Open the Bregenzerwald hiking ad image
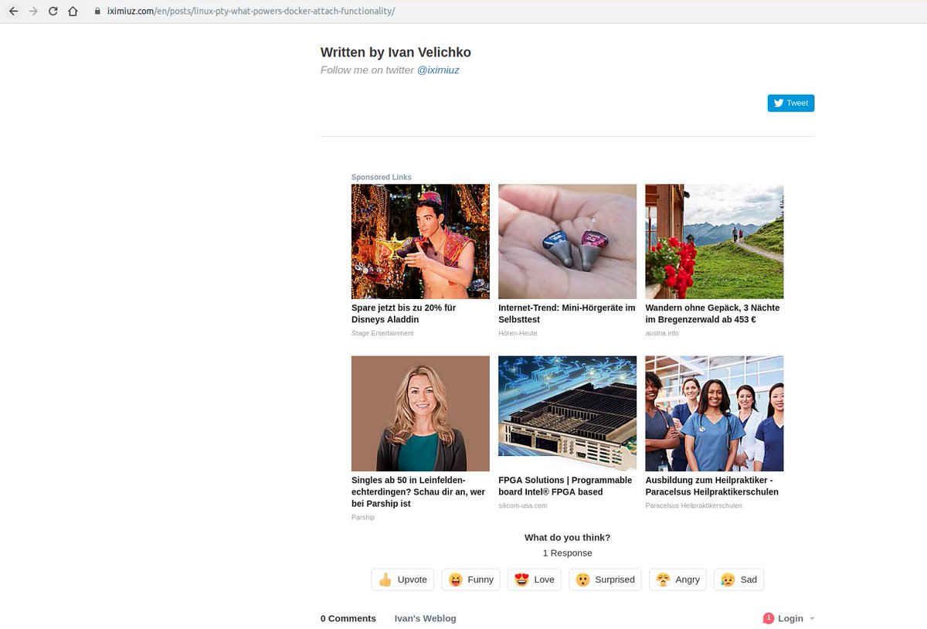Screen dimensions: 927x629 click(714, 241)
